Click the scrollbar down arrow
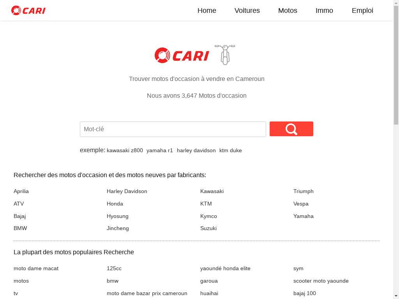 (396, 296)
